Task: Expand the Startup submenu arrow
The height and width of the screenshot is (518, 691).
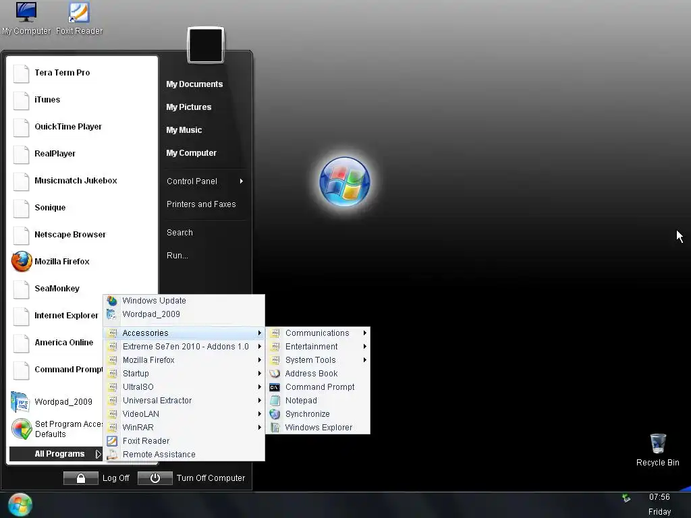Action: point(260,374)
